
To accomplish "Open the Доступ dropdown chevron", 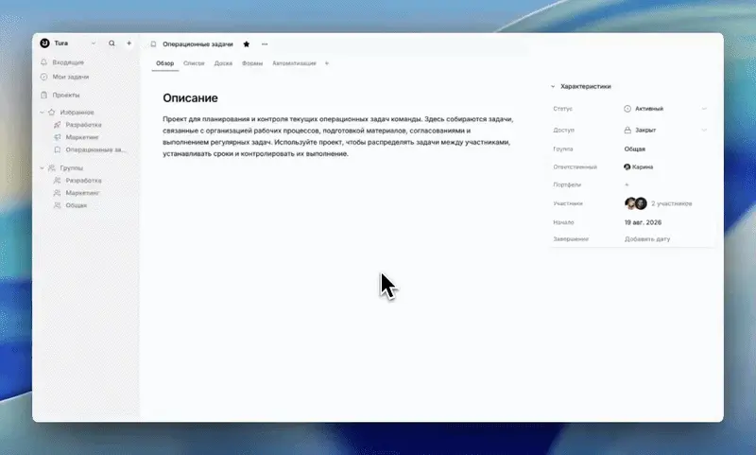I will click(704, 130).
